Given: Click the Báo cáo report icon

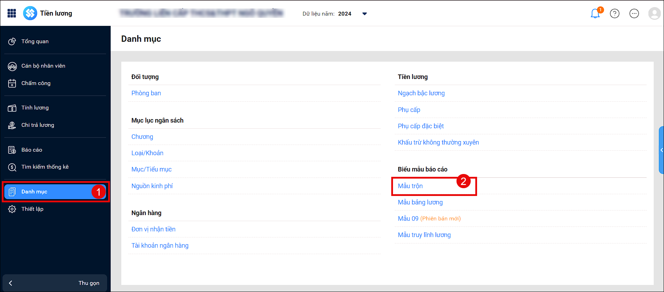Looking at the screenshot, I should pyautogui.click(x=12, y=150).
